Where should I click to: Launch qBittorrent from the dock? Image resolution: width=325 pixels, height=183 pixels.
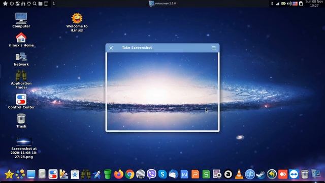pyautogui.click(x=250, y=174)
